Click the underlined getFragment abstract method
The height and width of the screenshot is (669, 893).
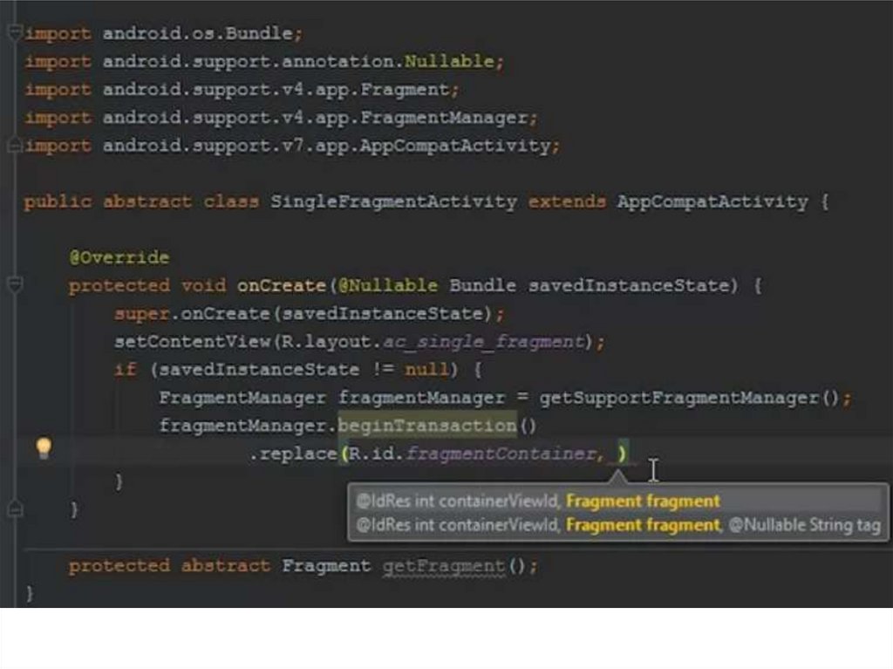pos(443,566)
